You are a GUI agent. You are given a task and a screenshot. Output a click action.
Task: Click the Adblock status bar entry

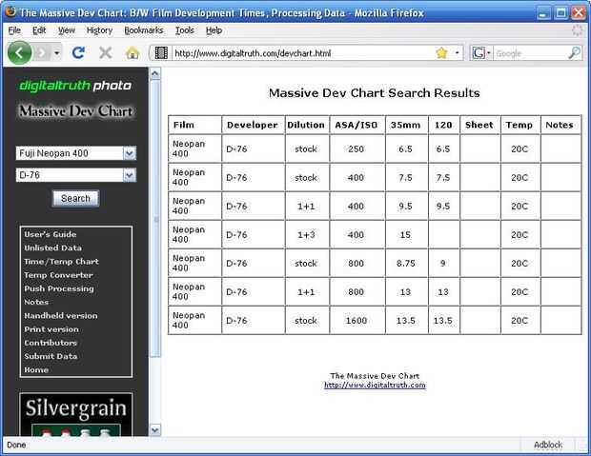(x=548, y=445)
